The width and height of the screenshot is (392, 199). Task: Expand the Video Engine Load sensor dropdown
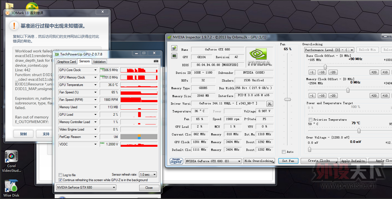[95, 130]
